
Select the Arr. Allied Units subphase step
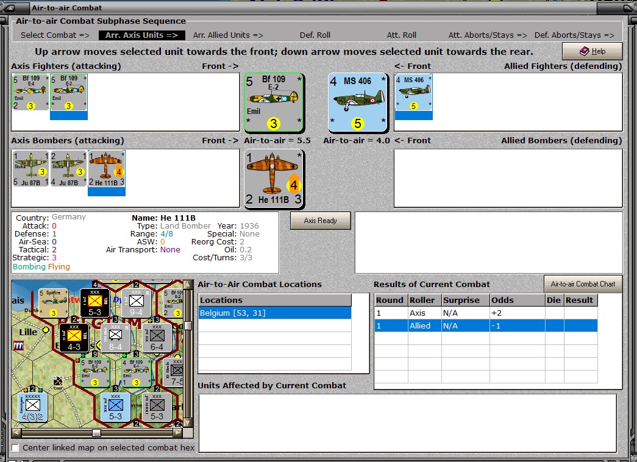[x=228, y=35]
